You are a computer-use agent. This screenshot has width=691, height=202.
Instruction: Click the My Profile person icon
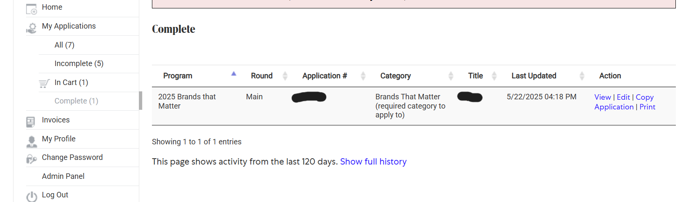point(32,141)
